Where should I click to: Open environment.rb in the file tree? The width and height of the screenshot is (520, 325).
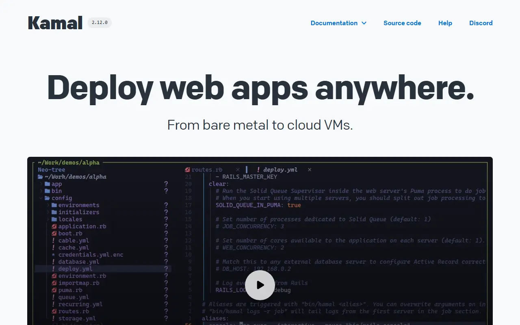pyautogui.click(x=79, y=276)
